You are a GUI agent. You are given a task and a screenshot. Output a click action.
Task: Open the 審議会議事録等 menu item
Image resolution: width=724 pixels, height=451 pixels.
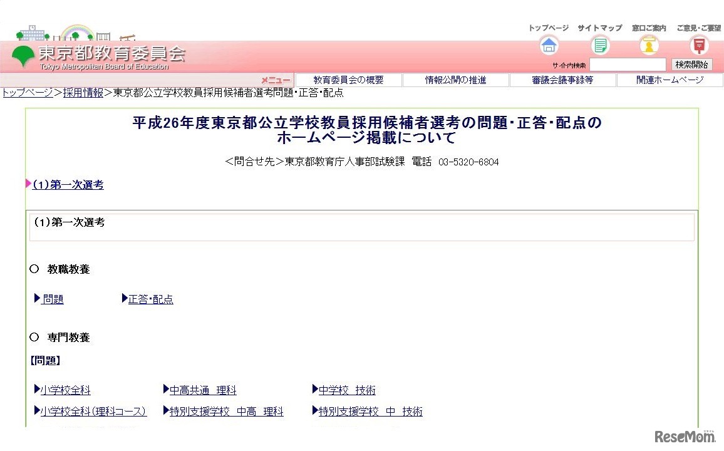pyautogui.click(x=562, y=80)
